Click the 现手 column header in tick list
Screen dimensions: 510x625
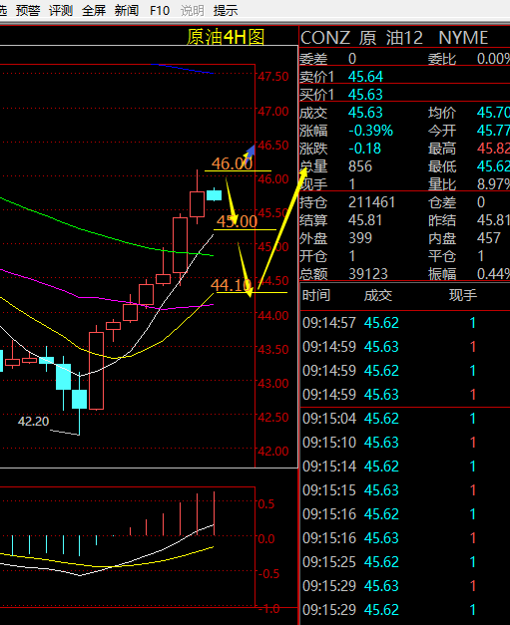[x=463, y=295]
